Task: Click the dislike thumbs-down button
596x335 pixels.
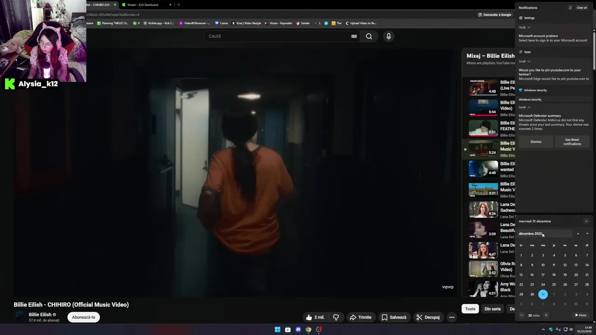Action: pyautogui.click(x=336, y=317)
